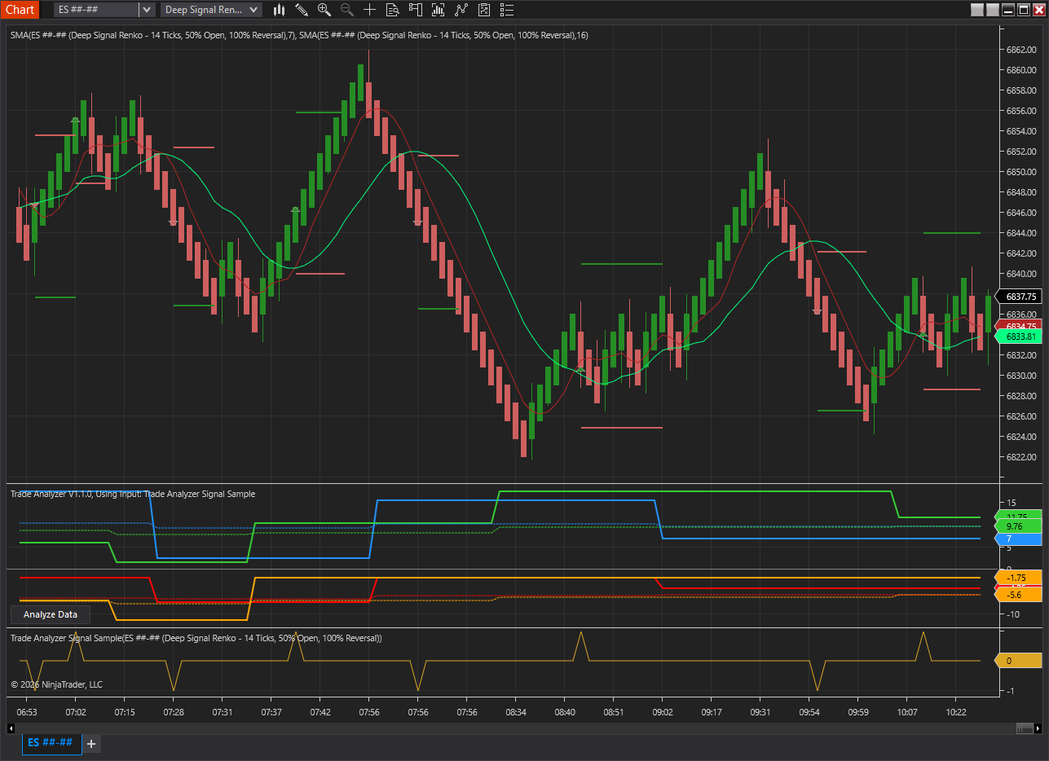Select the ES ##-## chart tab
This screenshot has width=1049, height=761.
51,743
